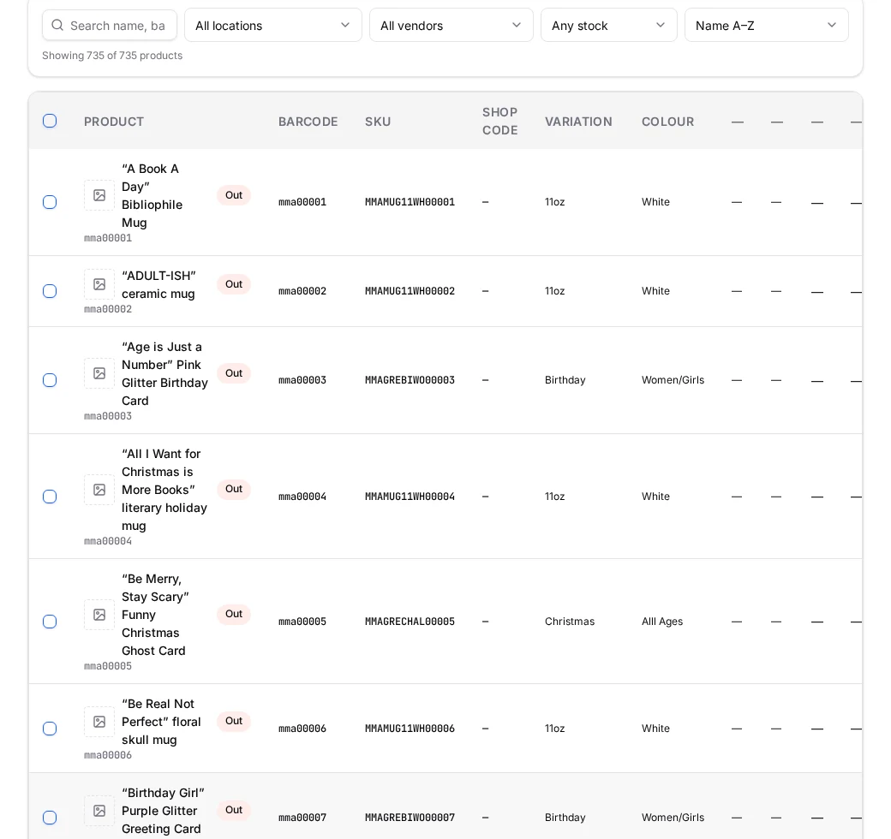Select the row checkbox for mma00005
Viewport: 891px width, 839px height.
[x=50, y=622]
